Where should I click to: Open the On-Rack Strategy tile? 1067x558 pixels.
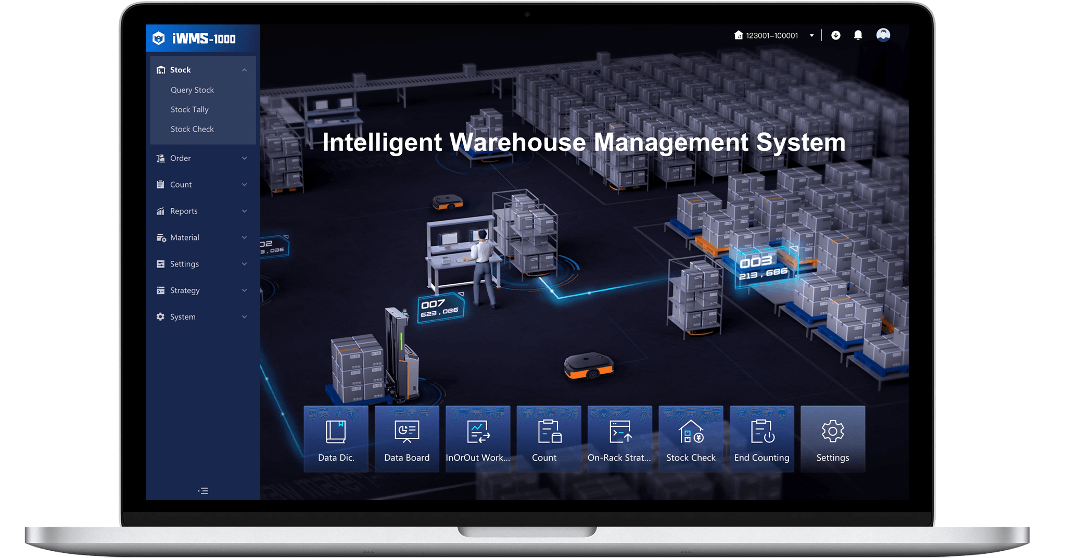click(x=619, y=439)
